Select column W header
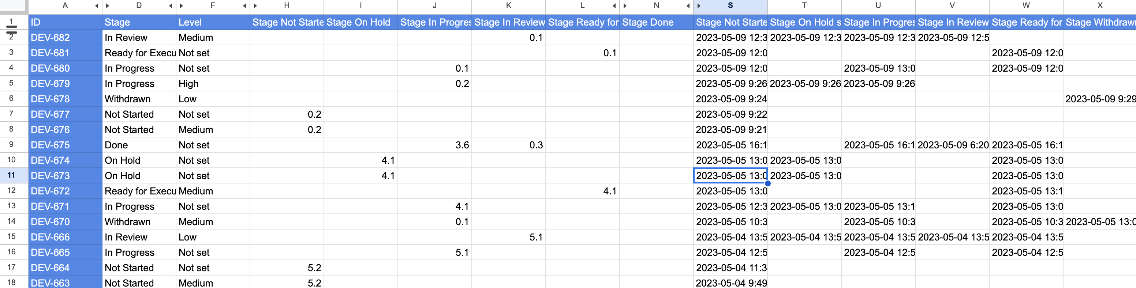The height and width of the screenshot is (288, 1136). pyautogui.click(x=1026, y=6)
